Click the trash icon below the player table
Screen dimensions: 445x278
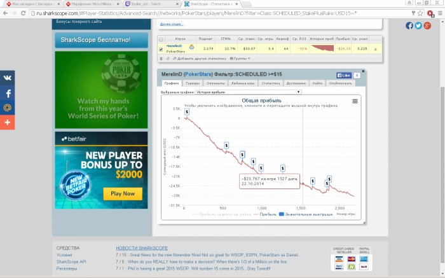click(x=161, y=59)
